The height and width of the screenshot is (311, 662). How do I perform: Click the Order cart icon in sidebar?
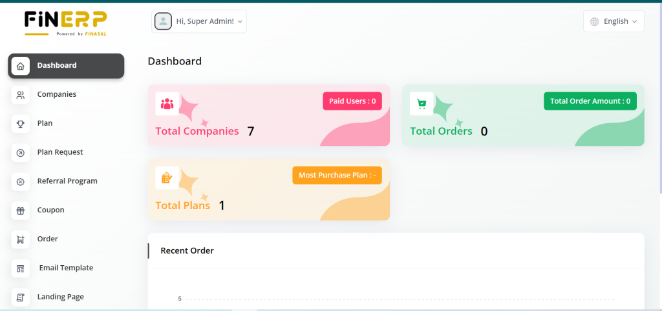pyautogui.click(x=21, y=239)
